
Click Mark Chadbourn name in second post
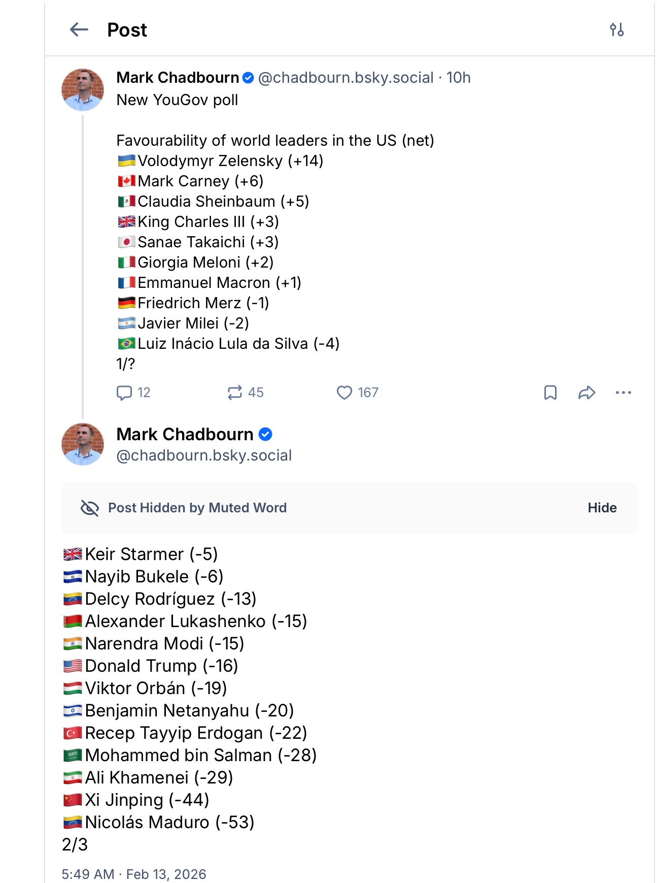185,435
